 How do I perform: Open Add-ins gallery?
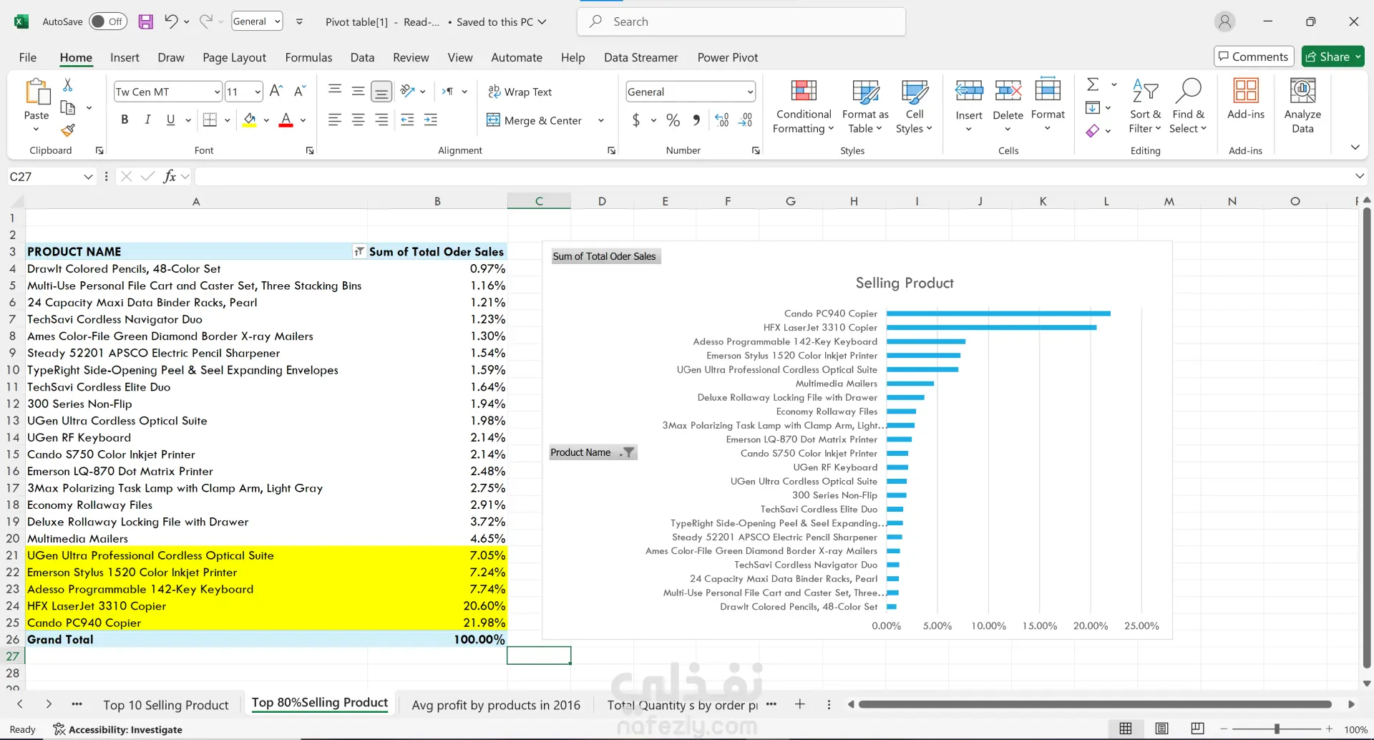[1246, 99]
